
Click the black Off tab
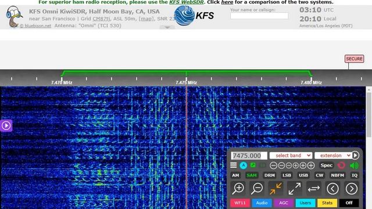pos(349,203)
